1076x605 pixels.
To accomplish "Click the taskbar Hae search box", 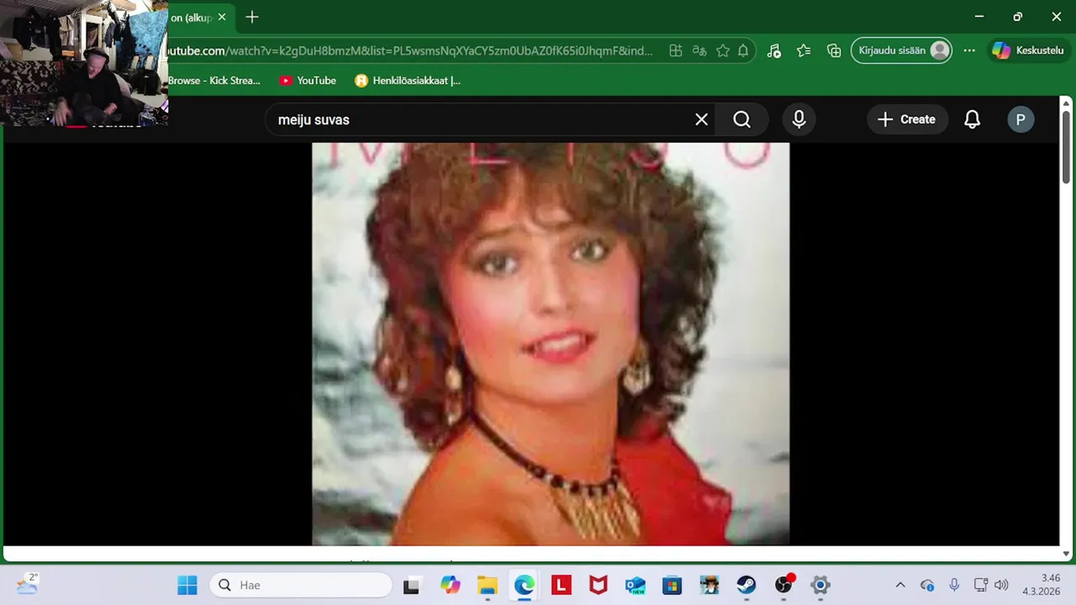I will [x=301, y=585].
